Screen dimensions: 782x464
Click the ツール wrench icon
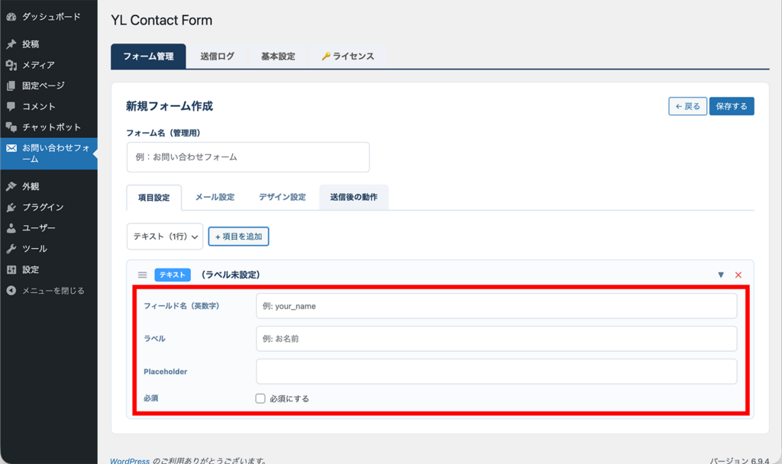tap(11, 249)
